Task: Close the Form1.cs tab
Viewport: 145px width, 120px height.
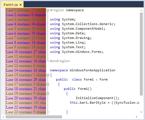Action: click(x=21, y=5)
